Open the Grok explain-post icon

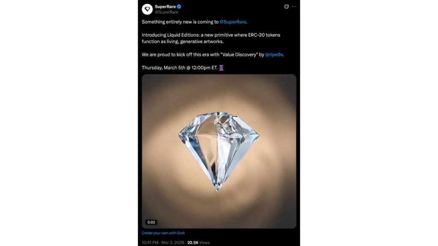pos(287,6)
